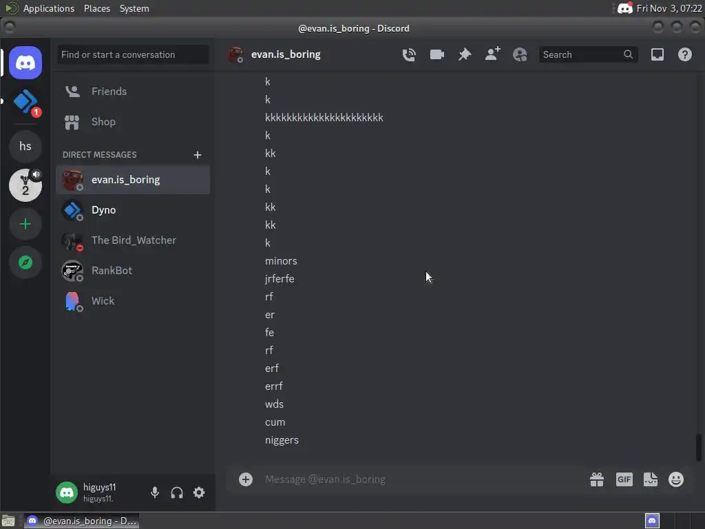Viewport: 705px width, 529px height.
Task: Open the Shop tab
Action: (x=133, y=122)
